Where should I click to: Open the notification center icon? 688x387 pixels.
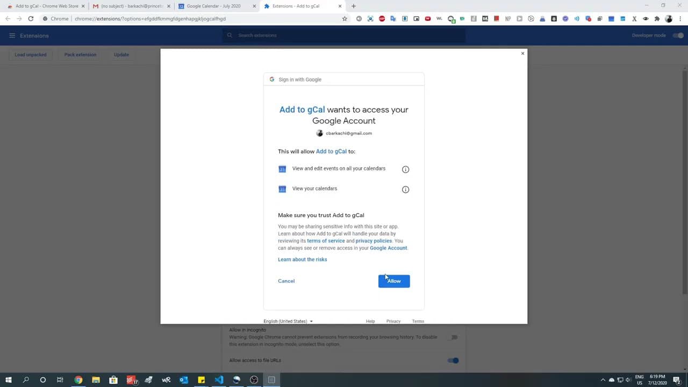tap(677, 380)
